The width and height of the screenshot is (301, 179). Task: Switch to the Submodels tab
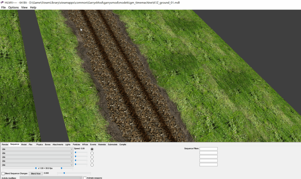pyautogui.click(x=113, y=145)
